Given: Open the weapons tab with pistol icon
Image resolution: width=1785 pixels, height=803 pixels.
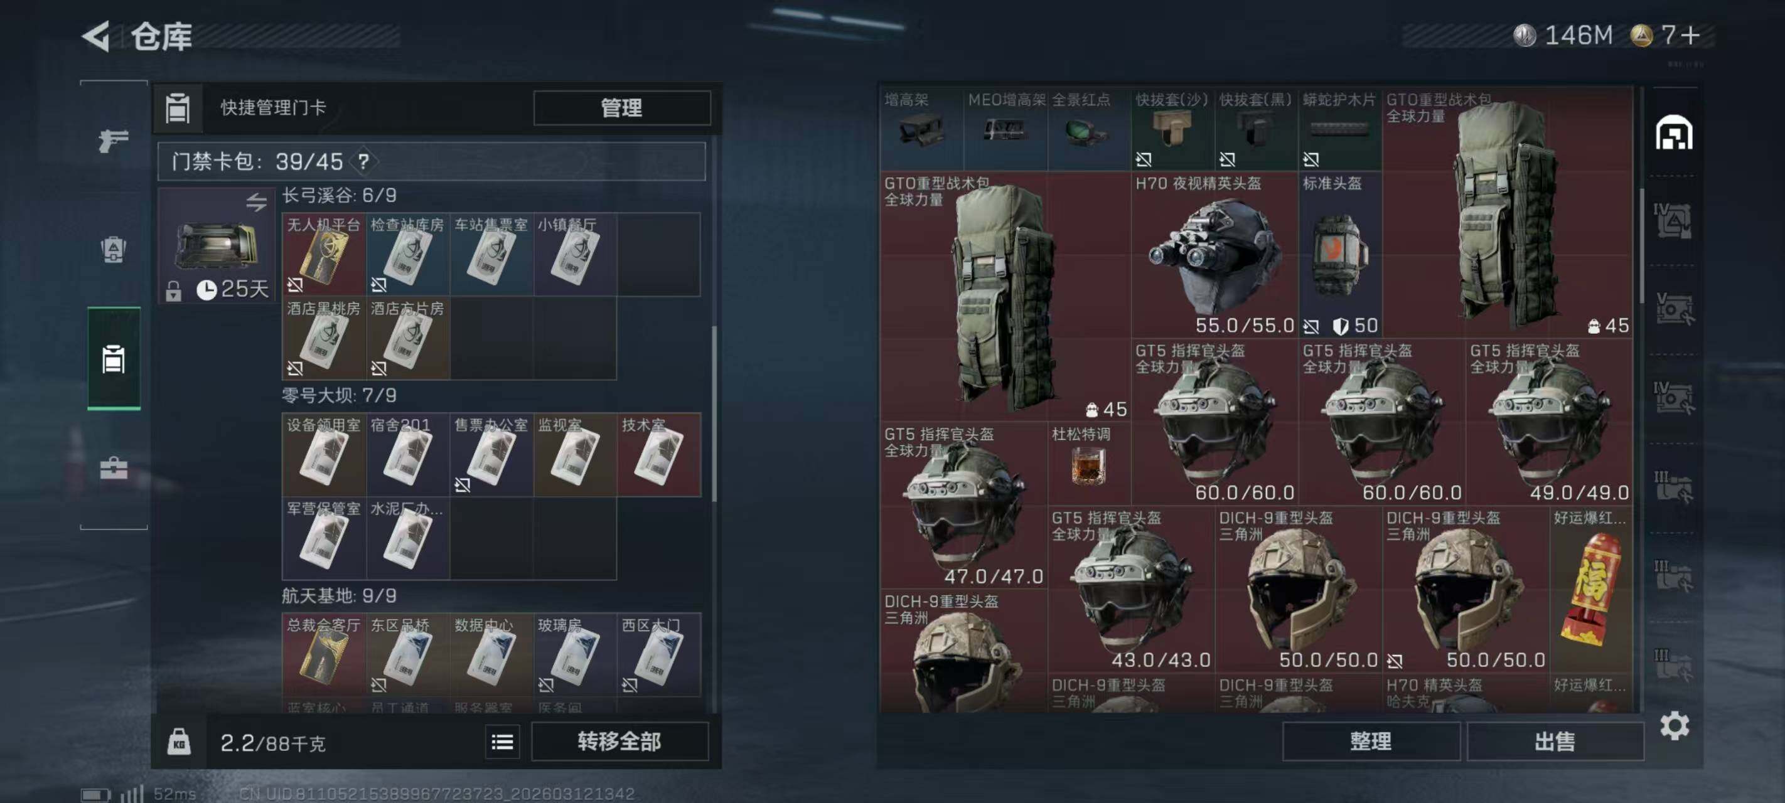Looking at the screenshot, I should point(114,141).
